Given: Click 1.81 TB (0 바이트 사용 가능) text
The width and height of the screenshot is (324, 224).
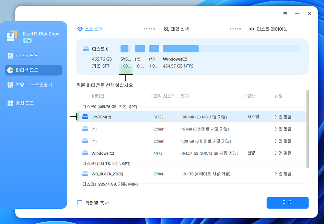Looking at the screenshot, I should point(205,174).
